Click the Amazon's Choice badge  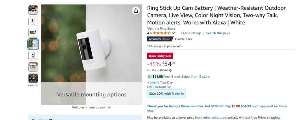point(160,39)
